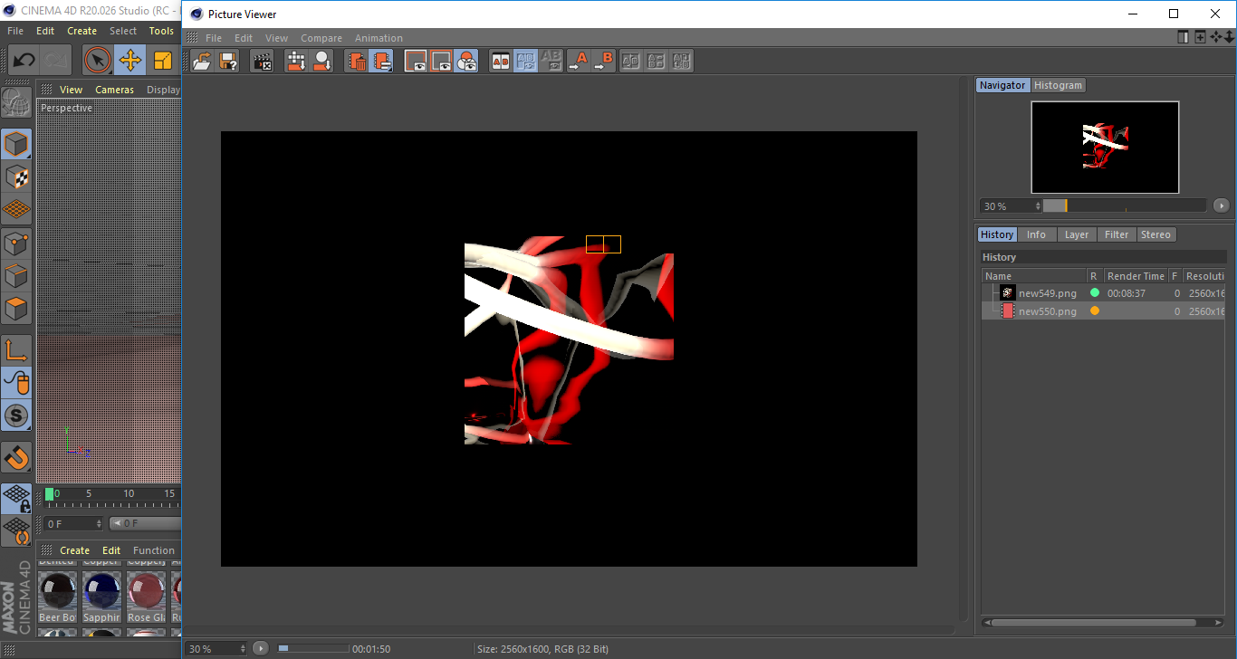
Task: Stop rendering with the clapperboard icon
Action: [263, 62]
